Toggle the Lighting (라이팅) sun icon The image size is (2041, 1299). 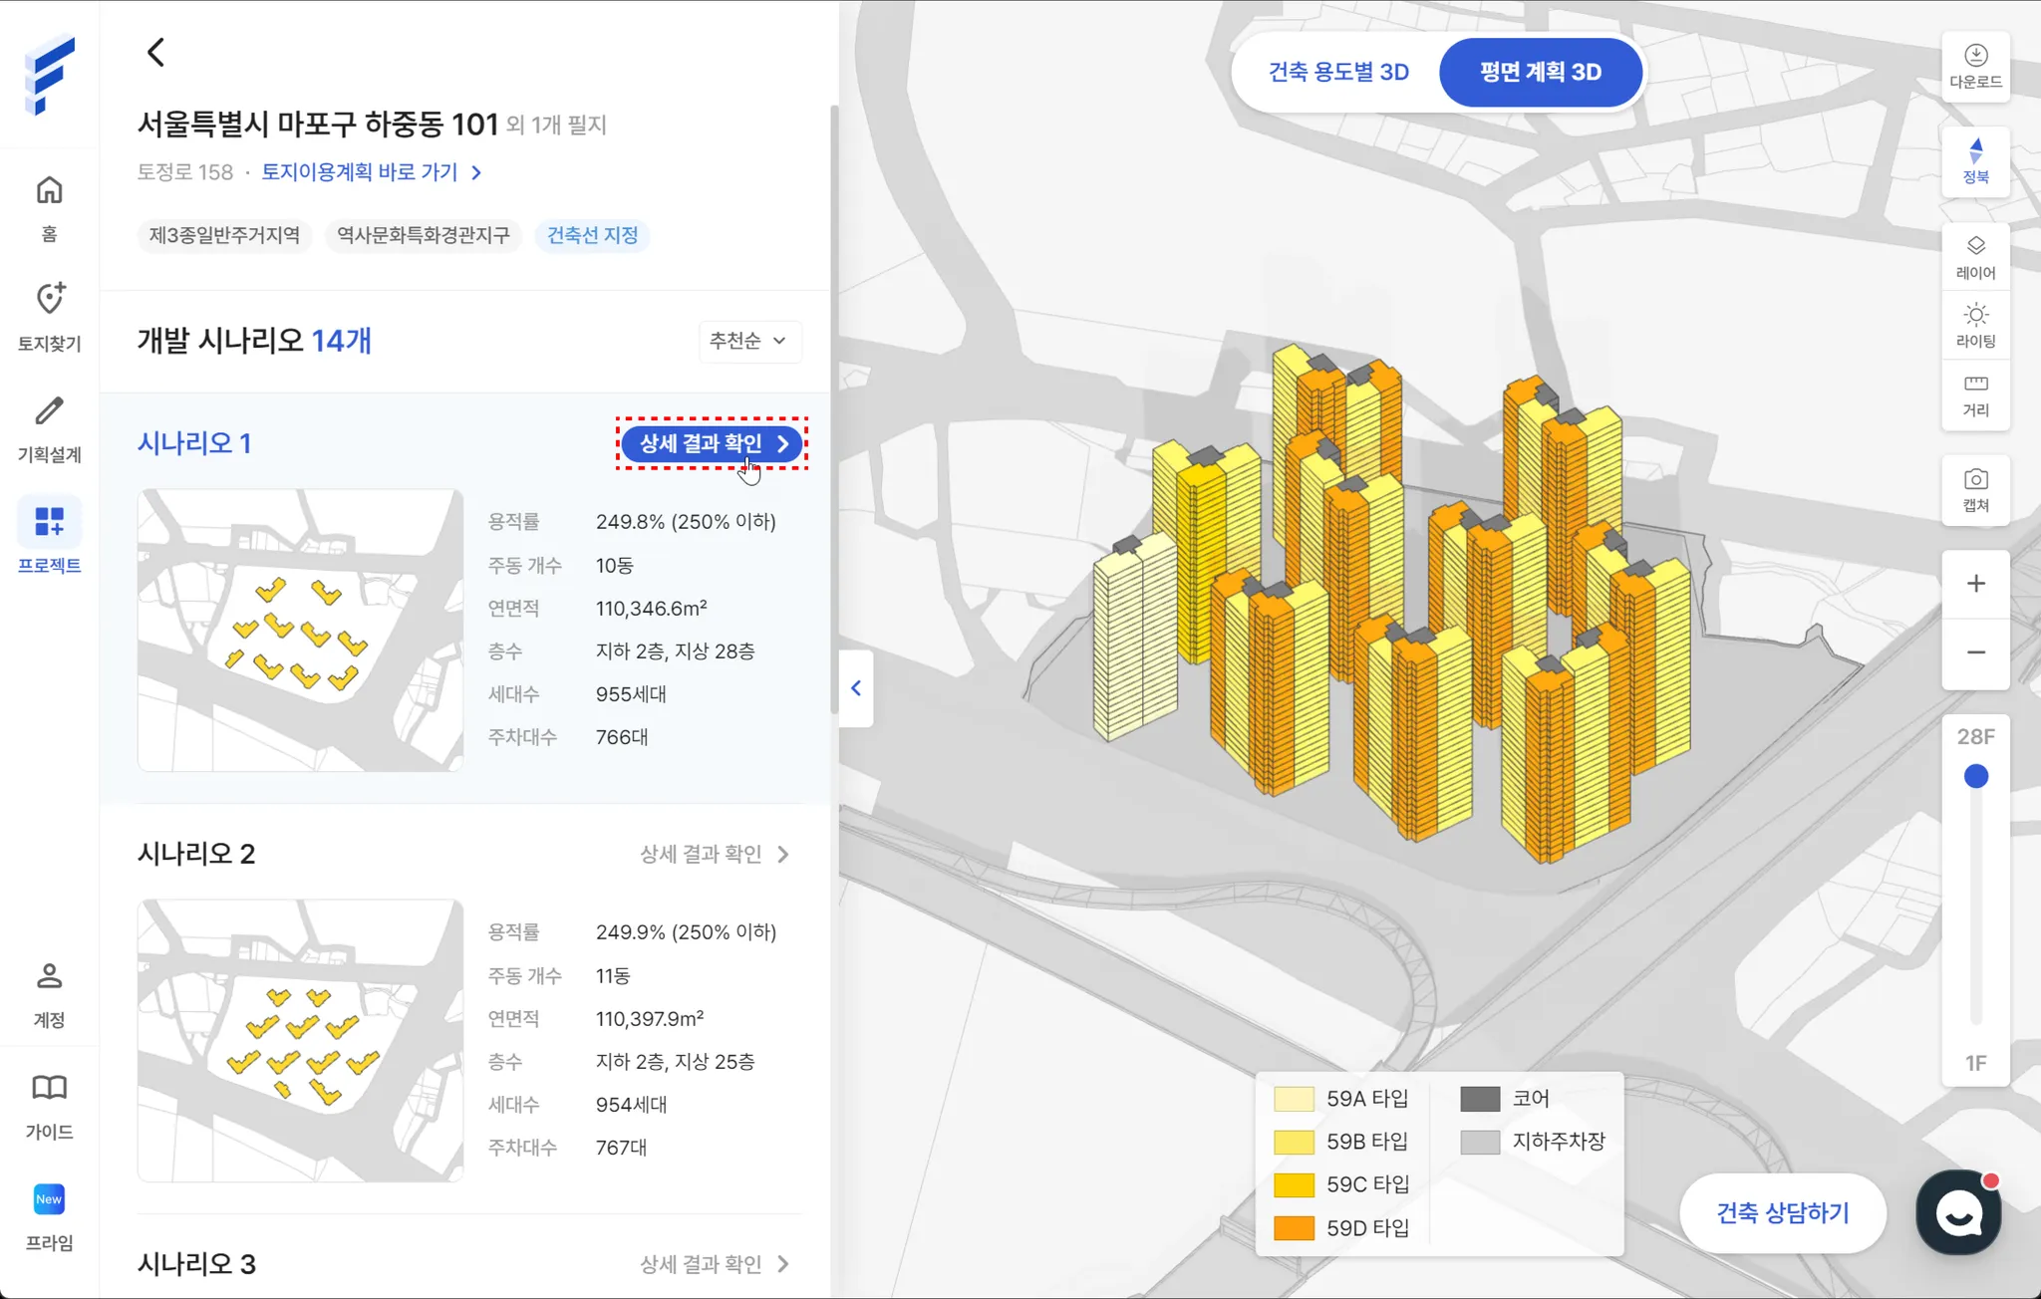[1975, 326]
